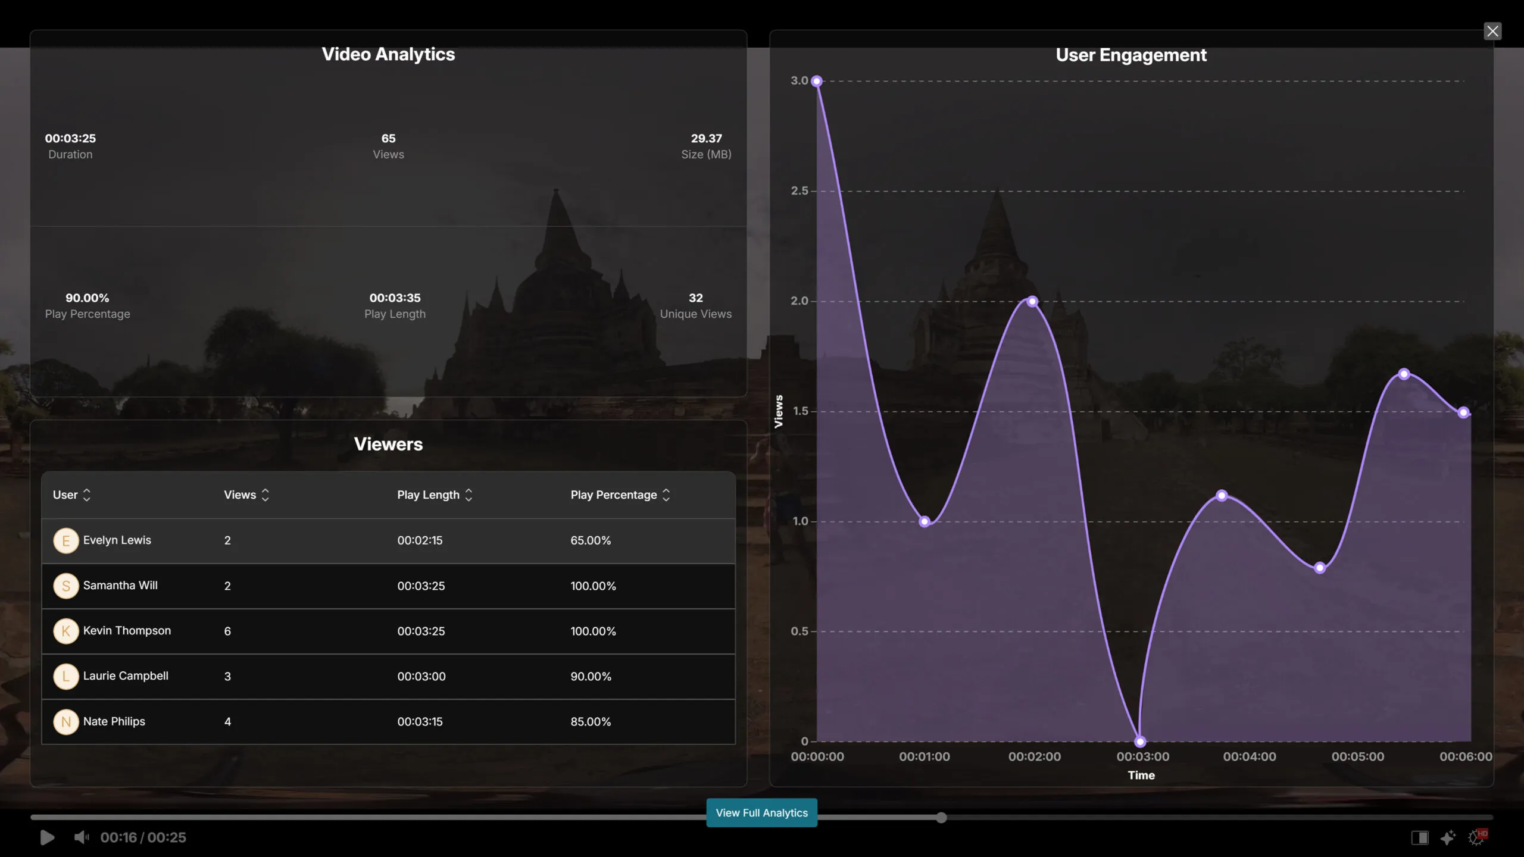The height and width of the screenshot is (857, 1524).
Task: Click Kevin Thompson's K avatar
Action: point(66,631)
